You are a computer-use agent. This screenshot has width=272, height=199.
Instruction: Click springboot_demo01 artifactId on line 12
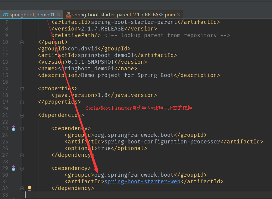(106, 55)
